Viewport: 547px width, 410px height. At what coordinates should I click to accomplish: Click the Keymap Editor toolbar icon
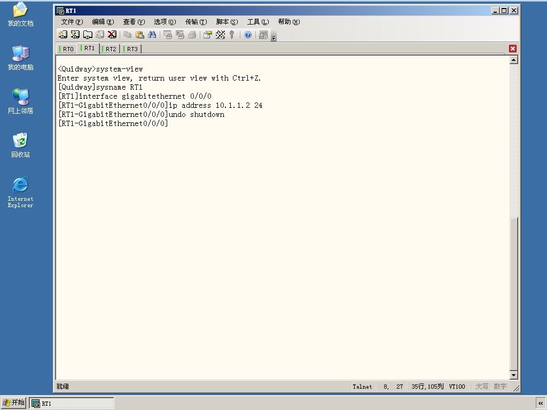(x=220, y=35)
